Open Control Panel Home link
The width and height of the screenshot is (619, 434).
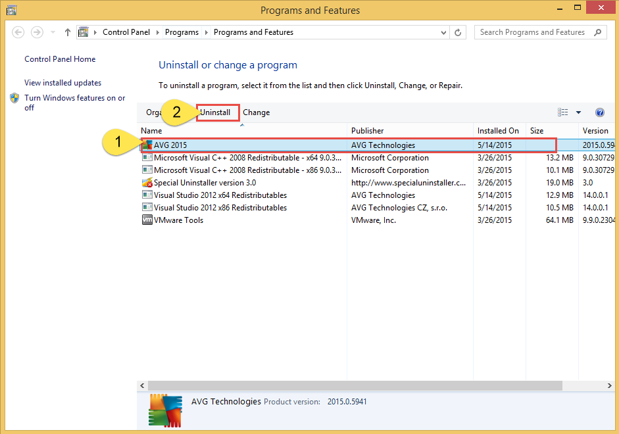[x=60, y=59]
